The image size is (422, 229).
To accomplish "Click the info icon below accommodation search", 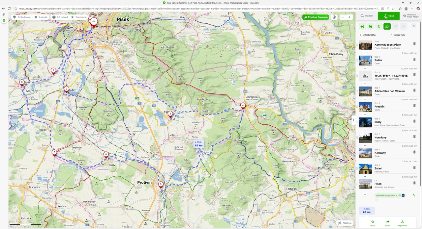I will 376,200.
